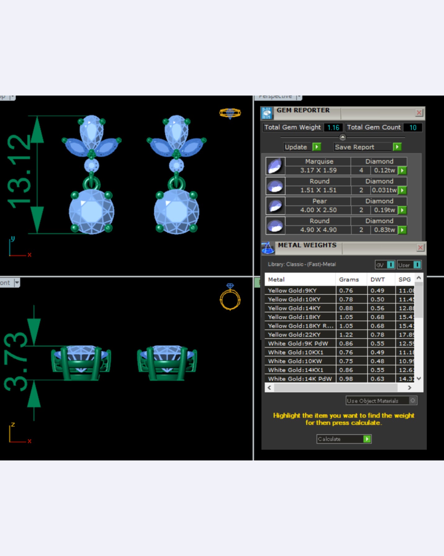Toggle the User library switch
The image size is (444, 556).
coord(417,265)
